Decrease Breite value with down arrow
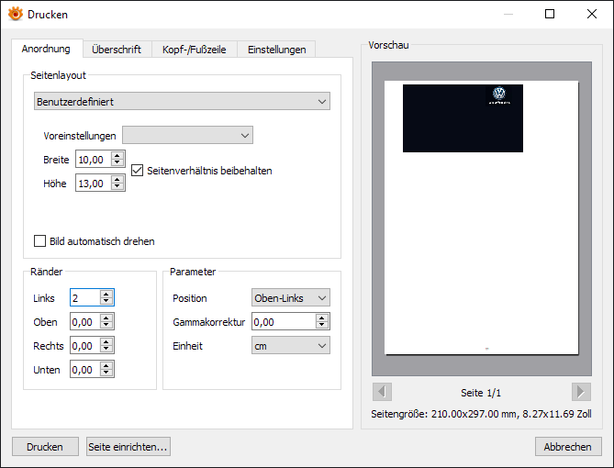Image resolution: width=614 pixels, height=468 pixels. pyautogui.click(x=117, y=163)
